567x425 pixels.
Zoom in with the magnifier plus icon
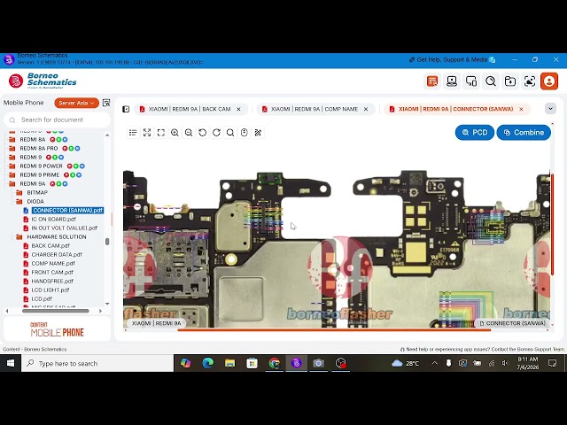pyautogui.click(x=175, y=133)
